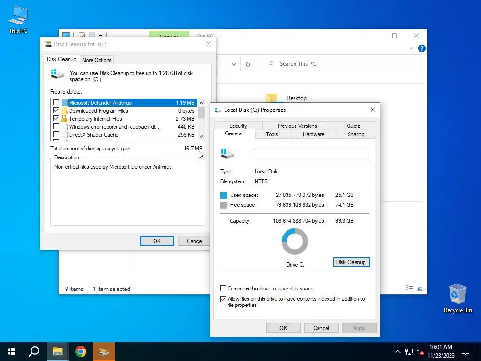This screenshot has width=481, height=361.
Task: Open the Recycle Bin desktop icon
Action: pos(458,298)
